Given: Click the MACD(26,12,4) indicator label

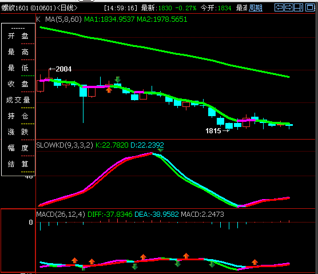Looking at the screenshot, I should pyautogui.click(x=61, y=215).
